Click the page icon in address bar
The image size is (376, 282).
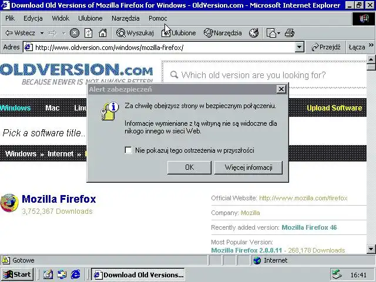coord(28,47)
